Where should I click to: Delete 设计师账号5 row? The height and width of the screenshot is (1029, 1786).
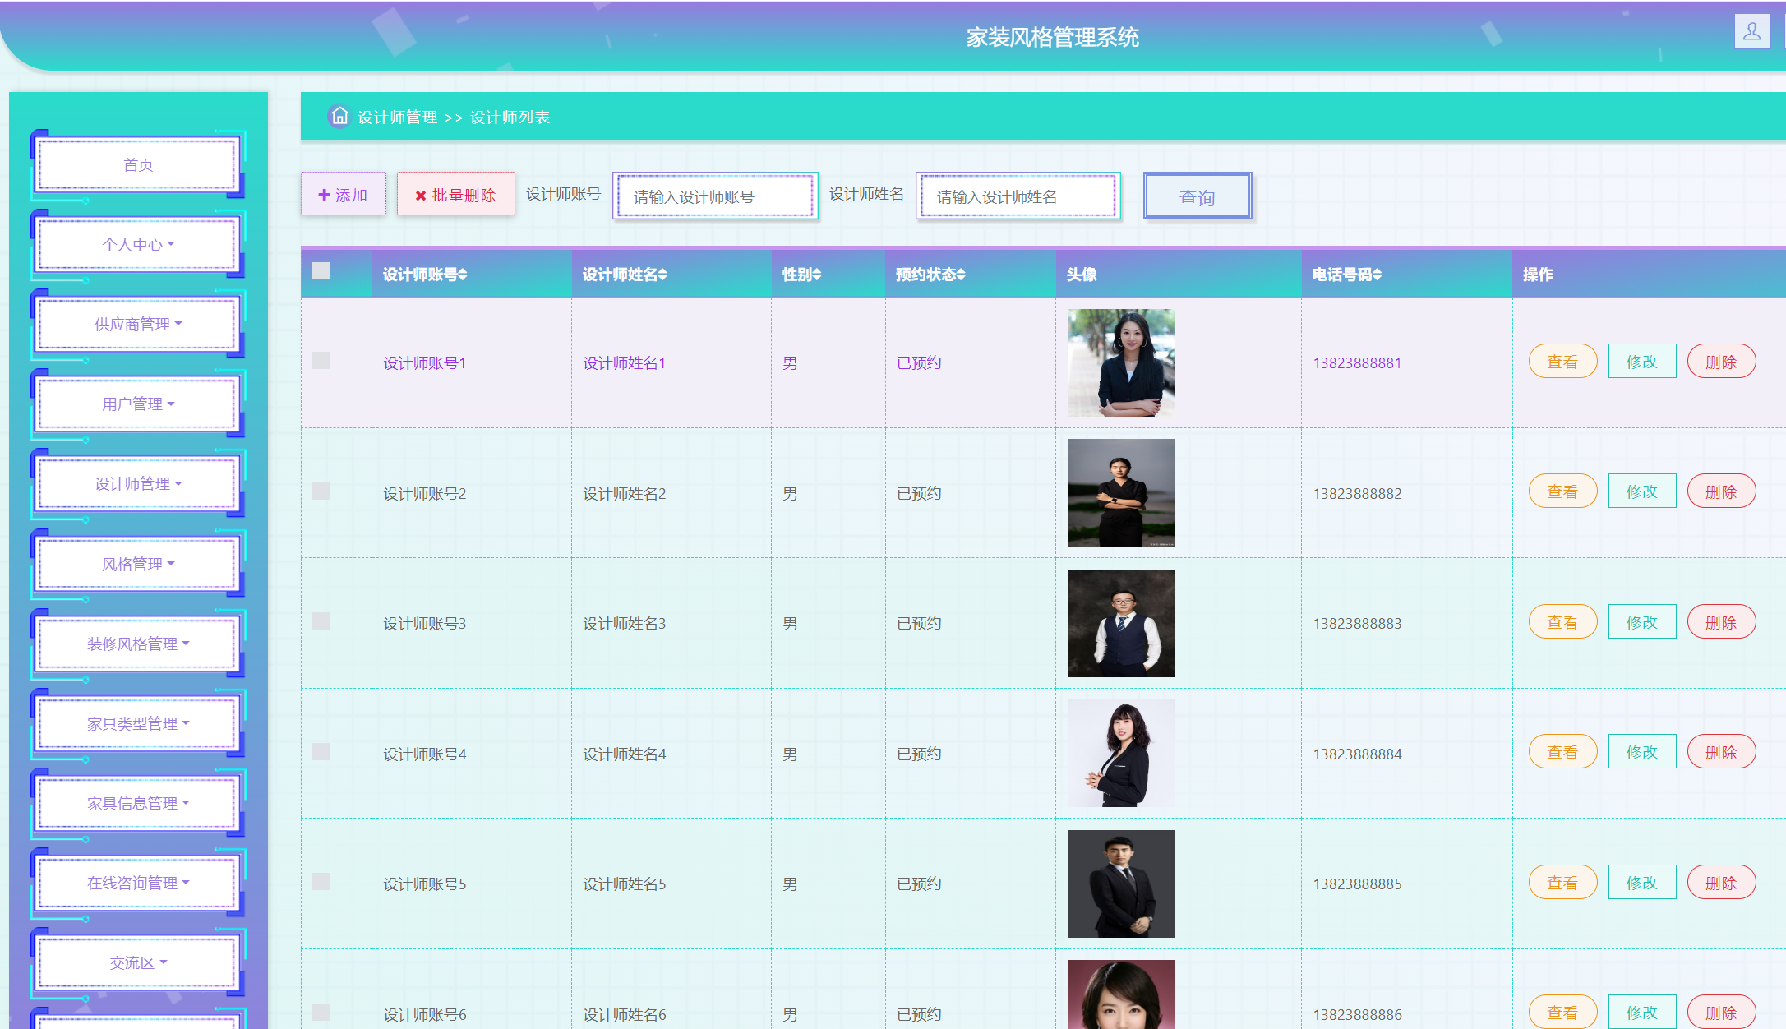point(1721,883)
